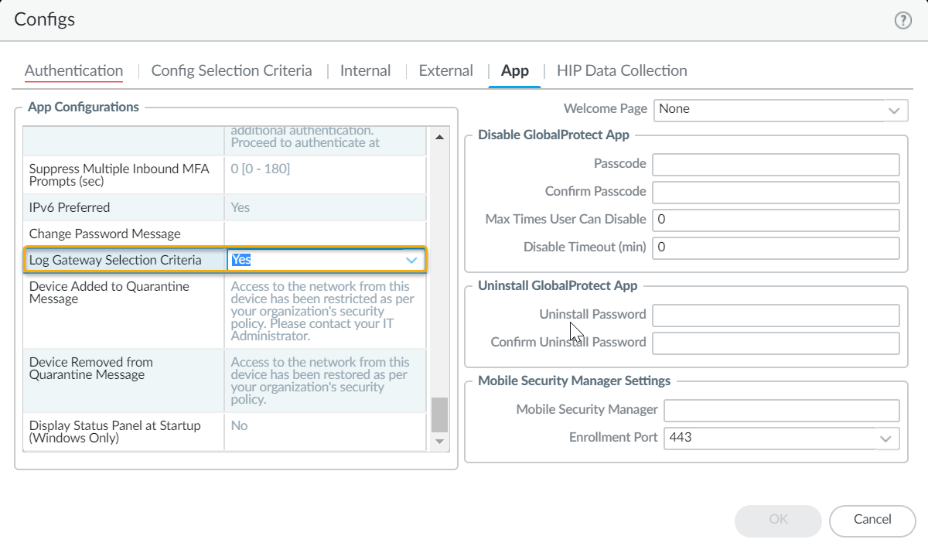Select the External tab
This screenshot has width=928, height=553.
click(445, 70)
